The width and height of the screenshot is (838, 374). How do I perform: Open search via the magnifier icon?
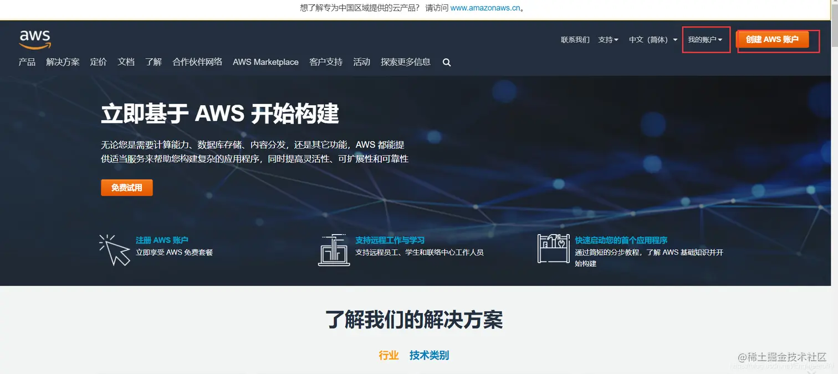(x=447, y=62)
